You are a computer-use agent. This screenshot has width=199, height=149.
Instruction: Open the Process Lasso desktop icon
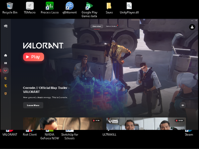pyautogui.click(x=50, y=8)
